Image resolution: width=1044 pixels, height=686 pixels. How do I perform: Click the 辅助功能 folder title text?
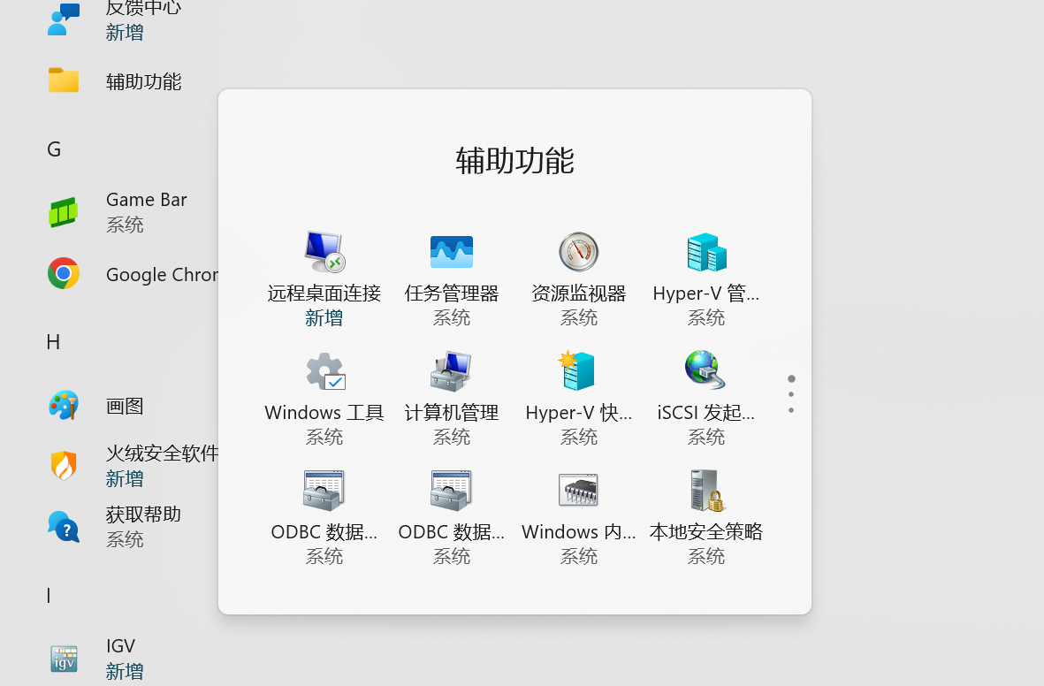tap(514, 161)
